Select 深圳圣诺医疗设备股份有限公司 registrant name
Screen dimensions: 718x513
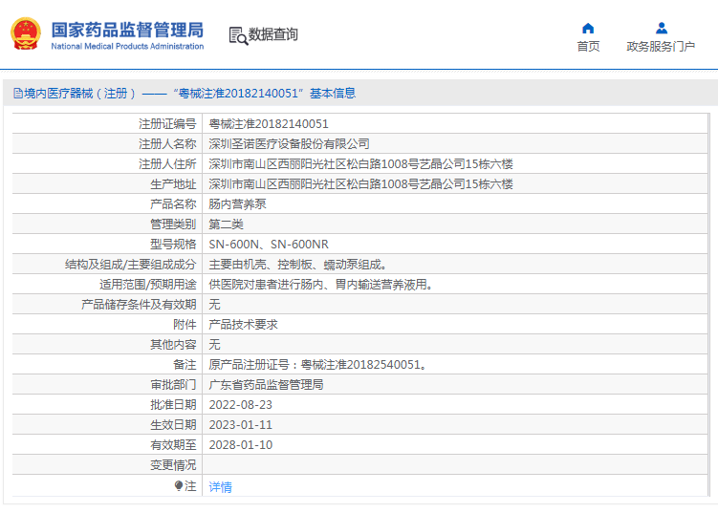point(289,144)
